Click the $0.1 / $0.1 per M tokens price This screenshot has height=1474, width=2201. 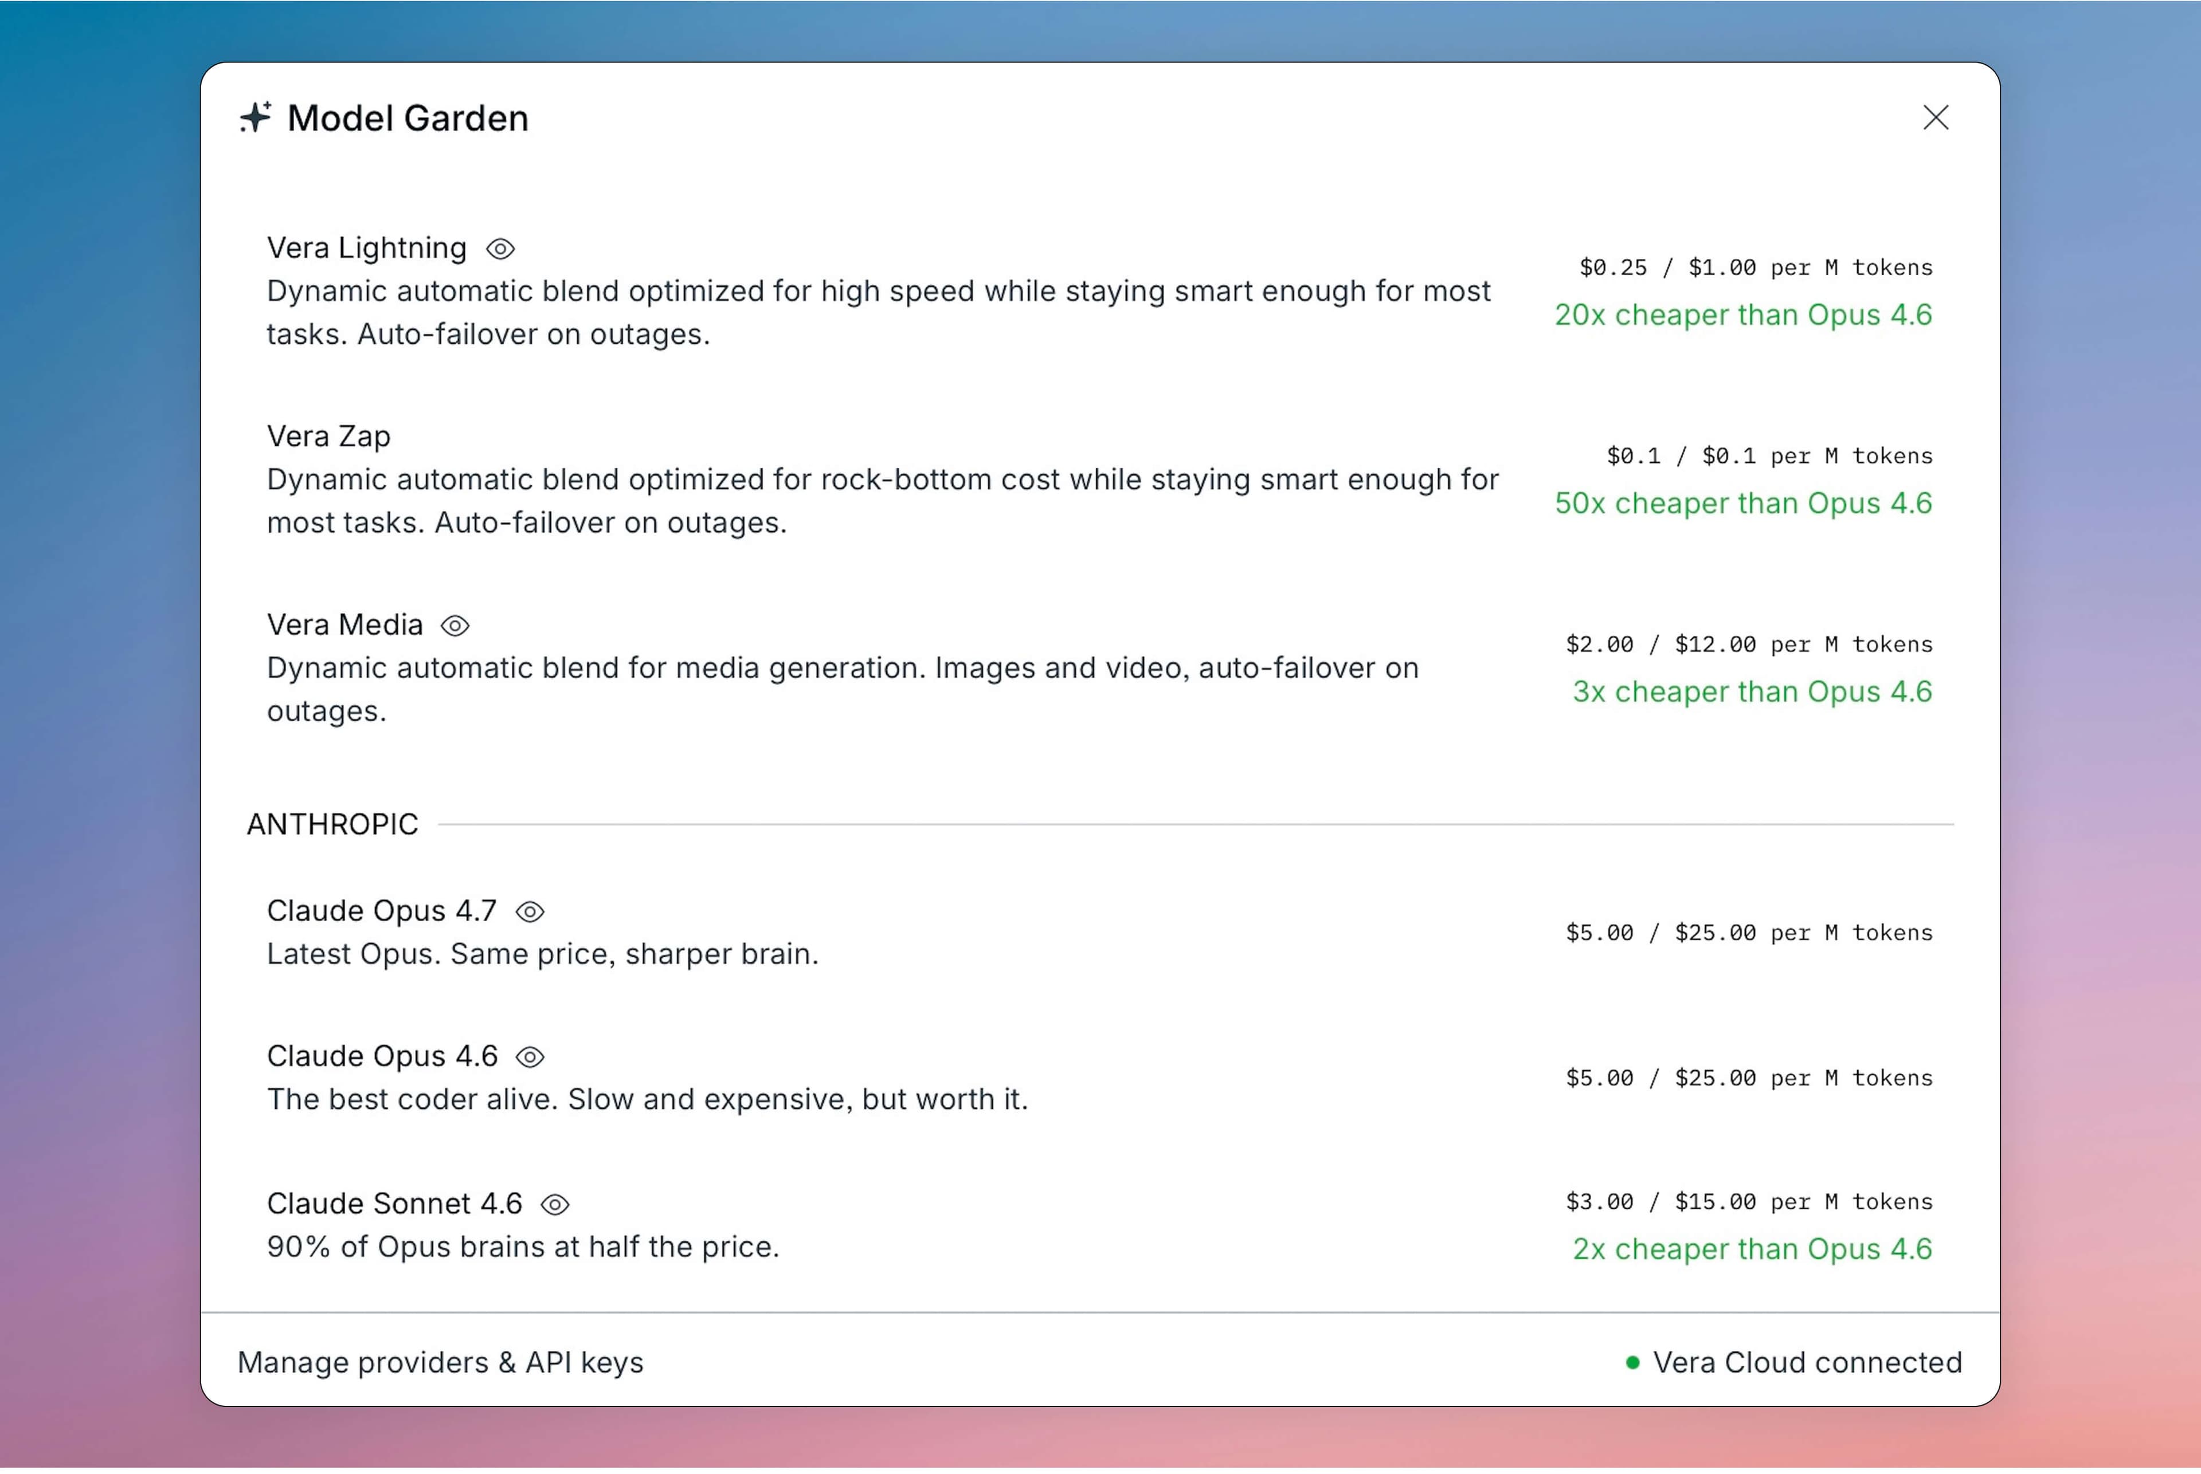[1769, 457]
